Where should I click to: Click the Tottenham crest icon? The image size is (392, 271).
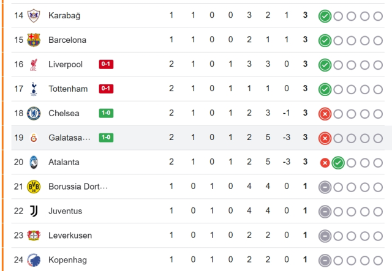coord(34,89)
